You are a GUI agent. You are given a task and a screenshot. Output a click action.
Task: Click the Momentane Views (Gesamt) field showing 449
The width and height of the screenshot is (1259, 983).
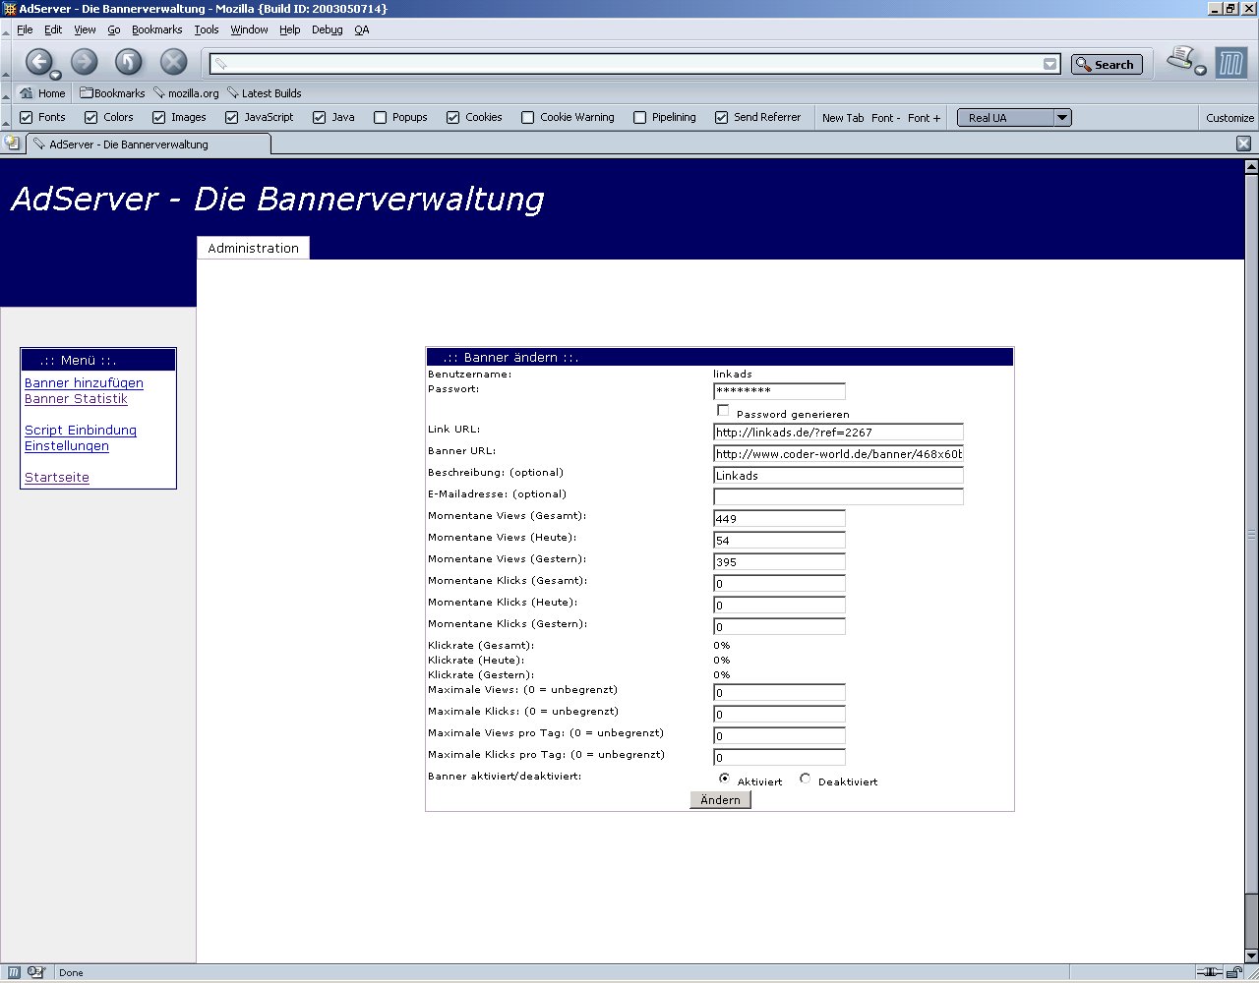tap(779, 519)
